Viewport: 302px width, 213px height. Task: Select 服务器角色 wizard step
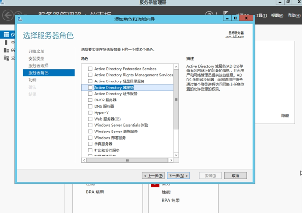pyautogui.click(x=49, y=73)
